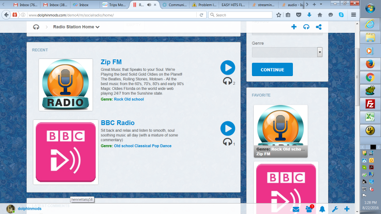381x214 pixels.
Task: Click the address bar URL field
Action: tap(112, 15)
